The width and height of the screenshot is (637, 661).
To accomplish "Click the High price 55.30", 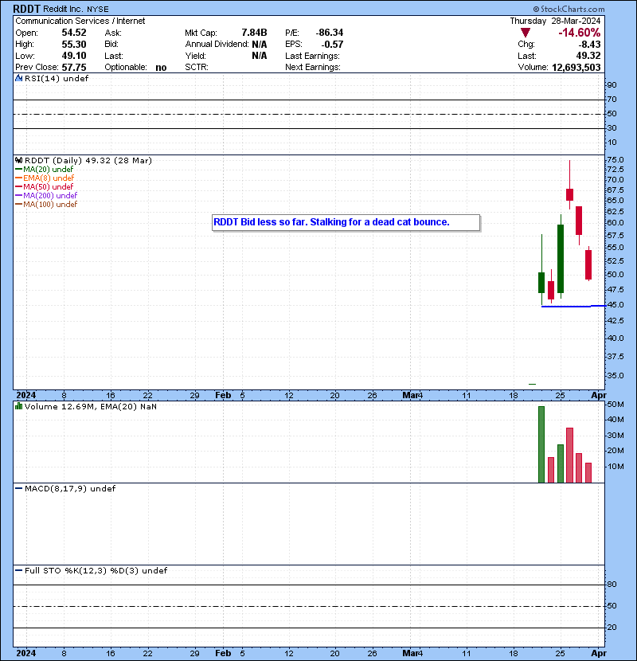I will click(74, 45).
